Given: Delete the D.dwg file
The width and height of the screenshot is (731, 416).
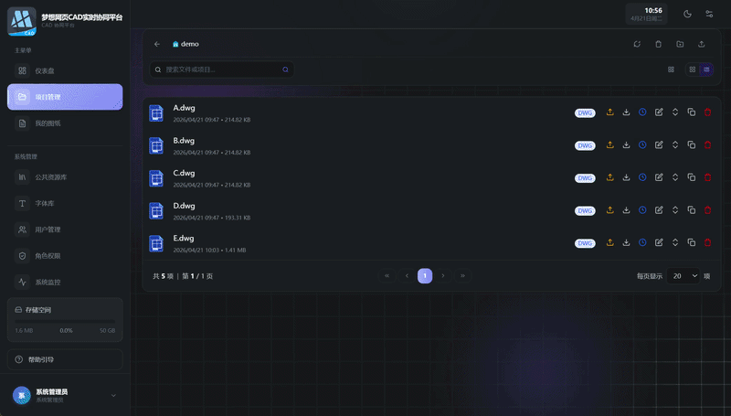Looking at the screenshot, I should click(707, 210).
